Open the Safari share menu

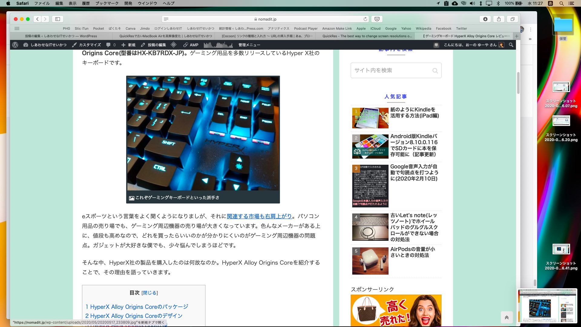tap(499, 19)
